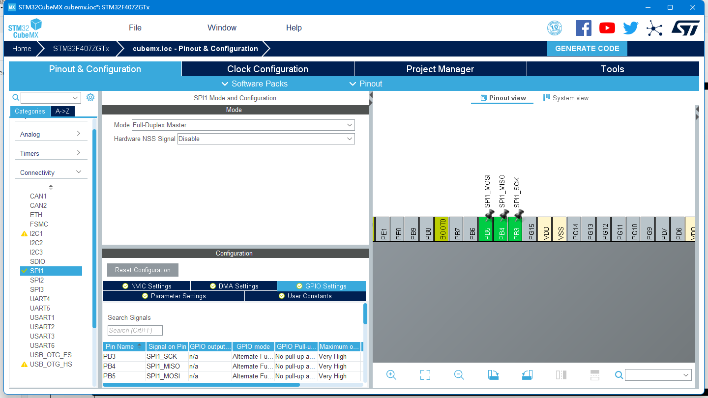Click the pin marker on PB5
Viewport: 708px width, 398px height.
pyautogui.click(x=489, y=215)
